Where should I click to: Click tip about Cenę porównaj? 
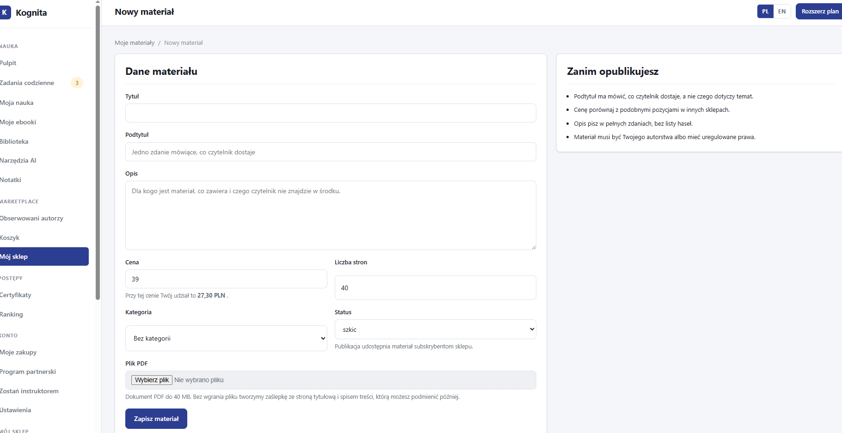point(651,110)
